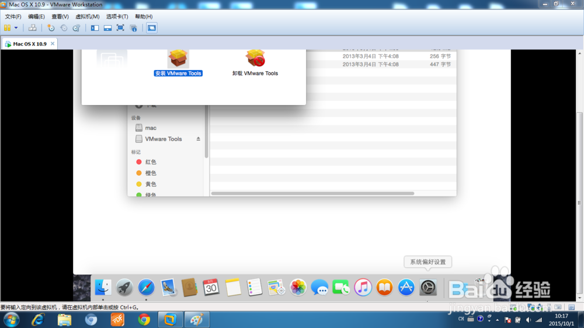
Task: Open the 帮助(H) menu
Action: (144, 16)
